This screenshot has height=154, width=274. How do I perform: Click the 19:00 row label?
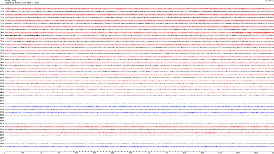2,121
